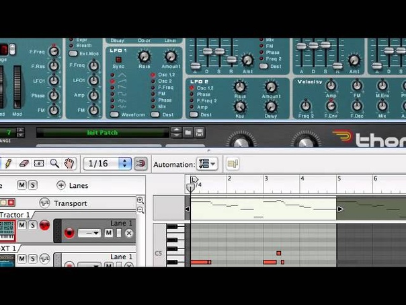Click the LFO 2 Rate knob

(x=240, y=87)
